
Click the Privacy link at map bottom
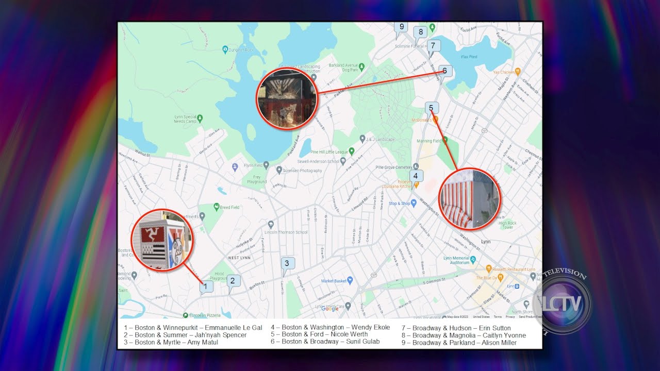pos(510,317)
